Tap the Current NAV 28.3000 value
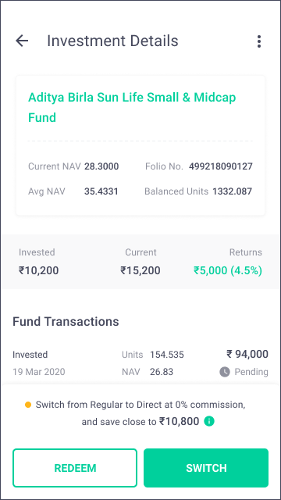 click(101, 166)
